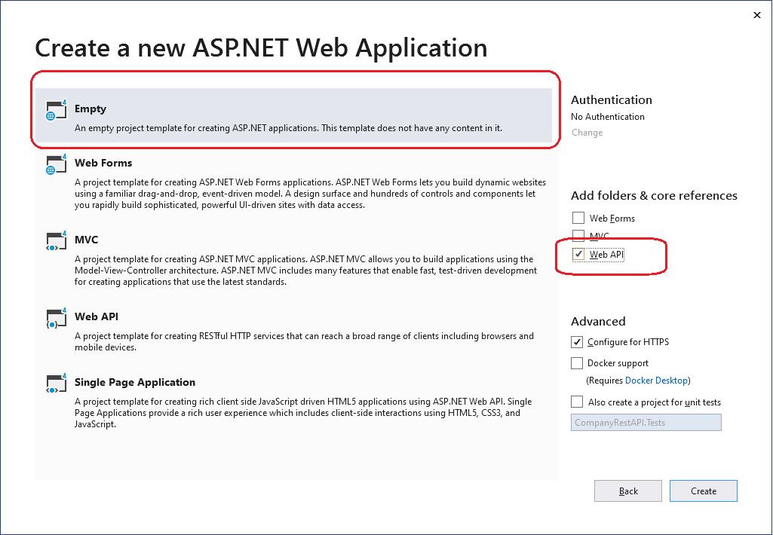Viewport: 773px width, 535px height.
Task: Select the Web API template title
Action: [x=96, y=316]
